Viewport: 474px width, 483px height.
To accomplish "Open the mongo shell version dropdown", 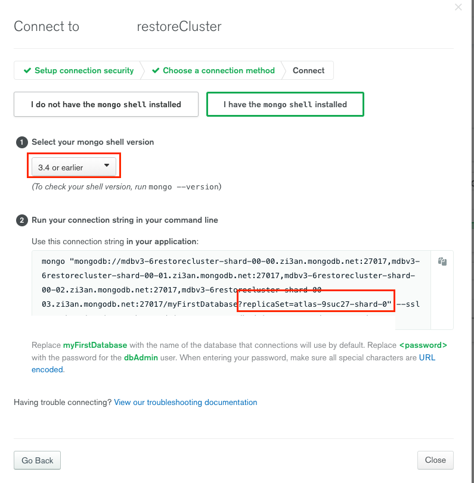I will (x=74, y=167).
